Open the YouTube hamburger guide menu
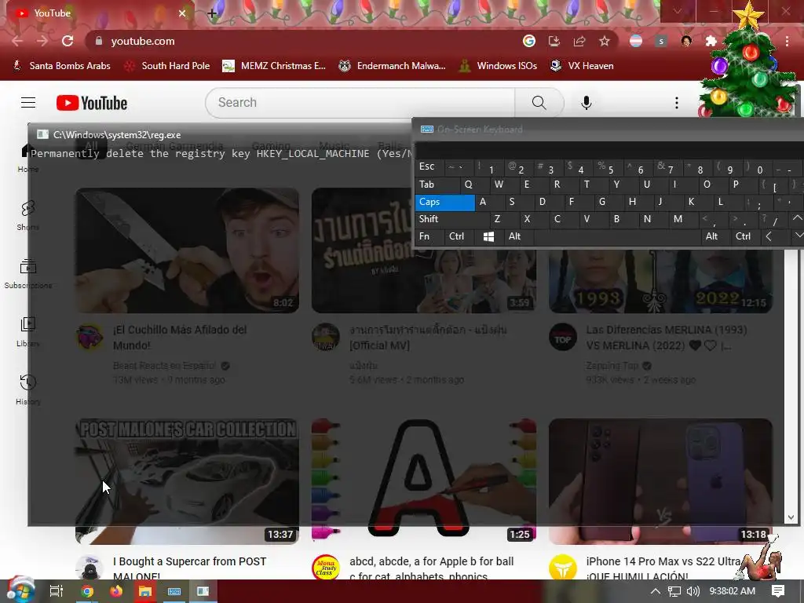This screenshot has height=603, width=804. 28,103
